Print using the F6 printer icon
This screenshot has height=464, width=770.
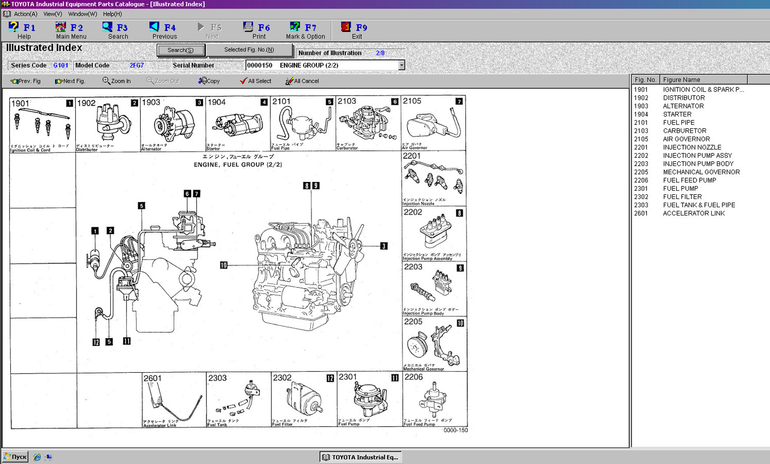[248, 27]
